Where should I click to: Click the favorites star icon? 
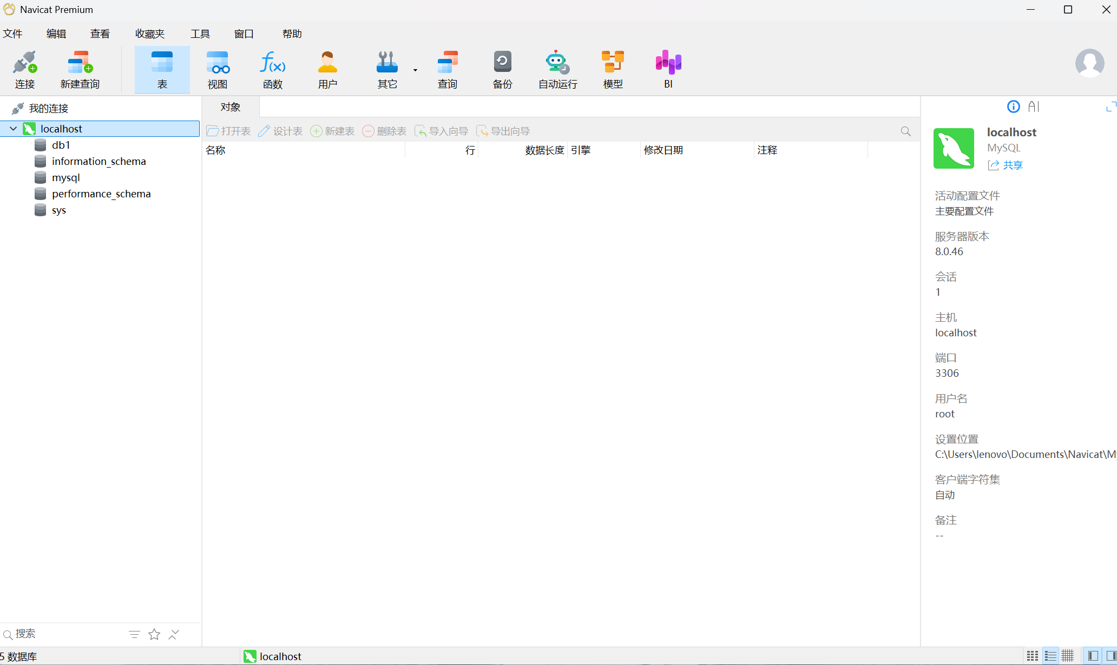tap(154, 634)
